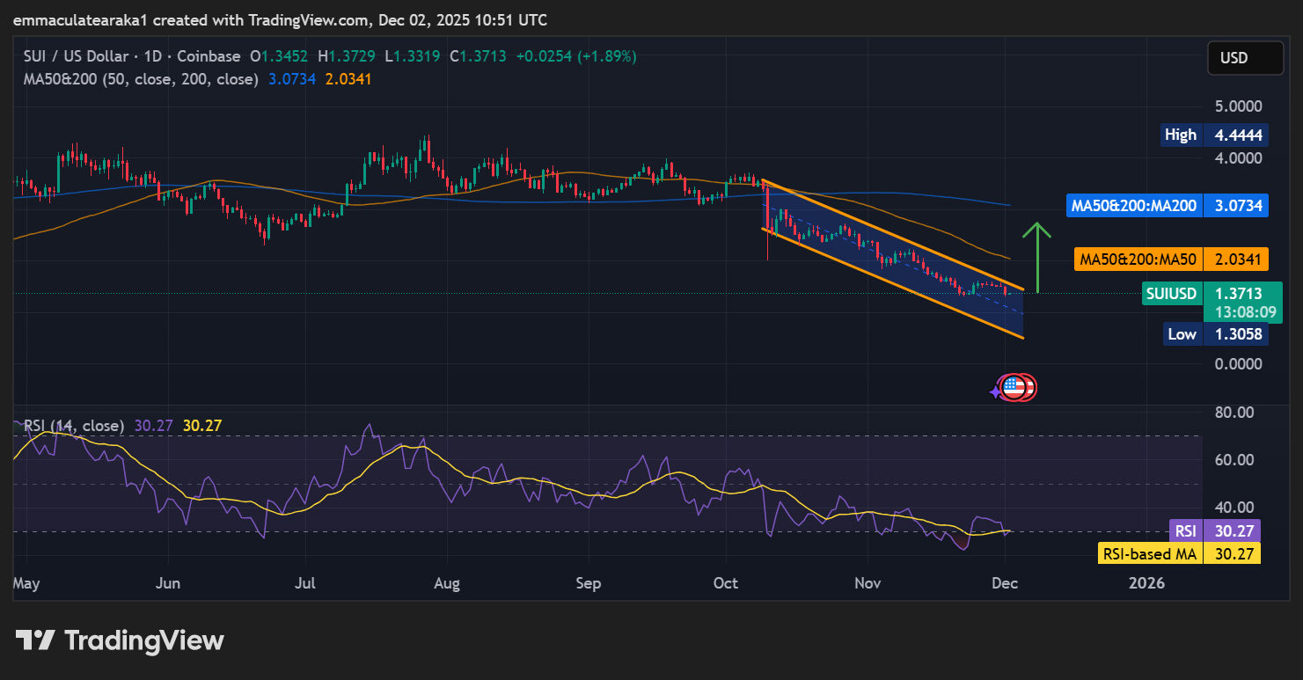Select the MA50&200 indicator legend

click(141, 79)
